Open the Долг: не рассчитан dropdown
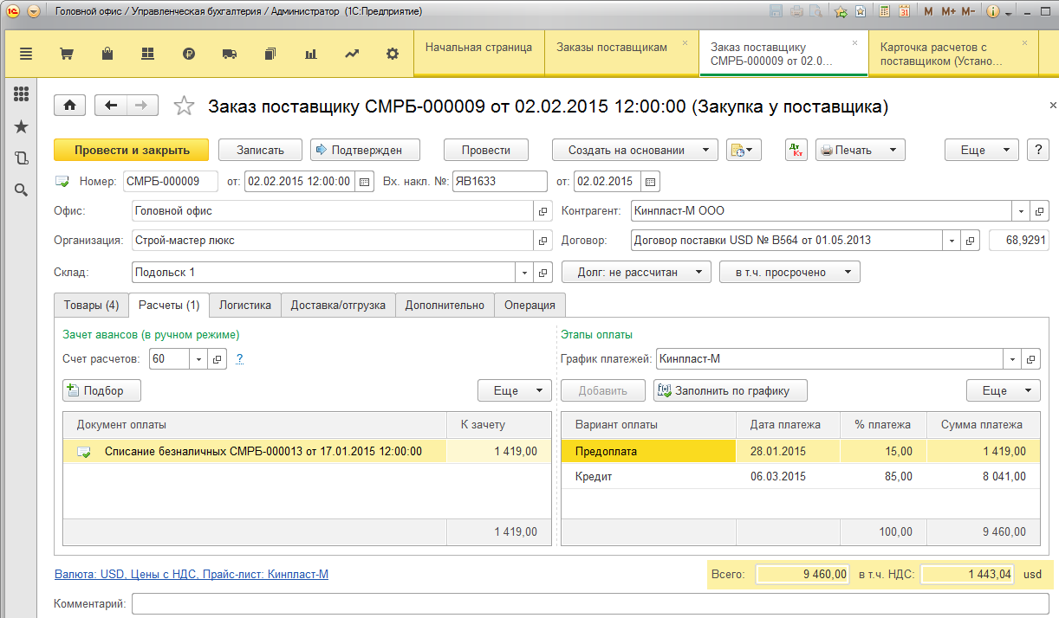1059x618 pixels. click(636, 272)
